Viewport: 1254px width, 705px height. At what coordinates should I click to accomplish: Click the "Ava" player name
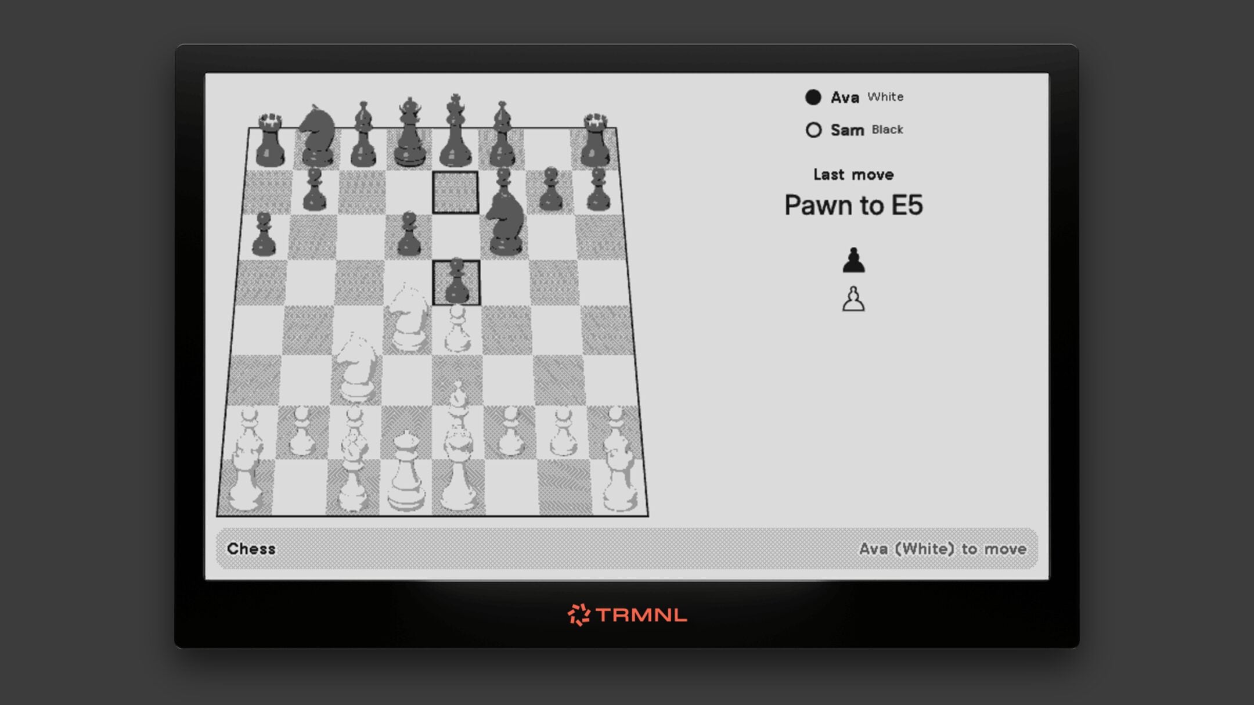pyautogui.click(x=845, y=97)
